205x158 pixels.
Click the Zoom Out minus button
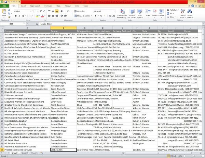(x=184, y=156)
